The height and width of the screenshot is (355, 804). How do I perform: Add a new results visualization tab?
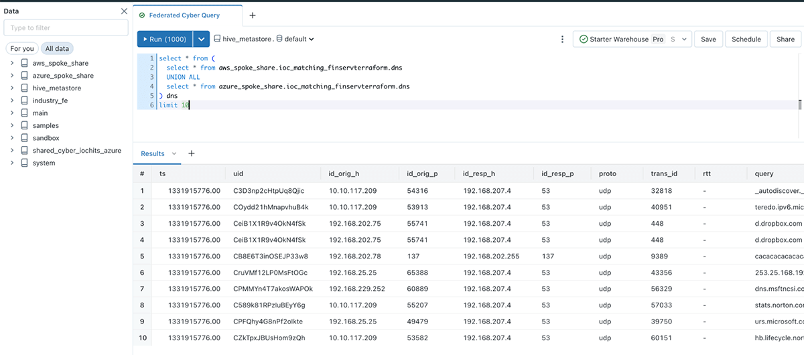click(191, 153)
